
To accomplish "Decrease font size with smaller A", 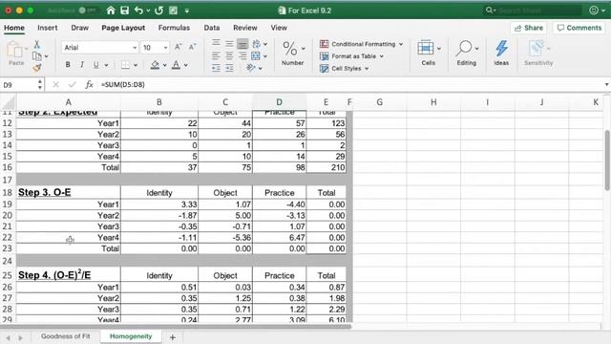I will coord(193,47).
